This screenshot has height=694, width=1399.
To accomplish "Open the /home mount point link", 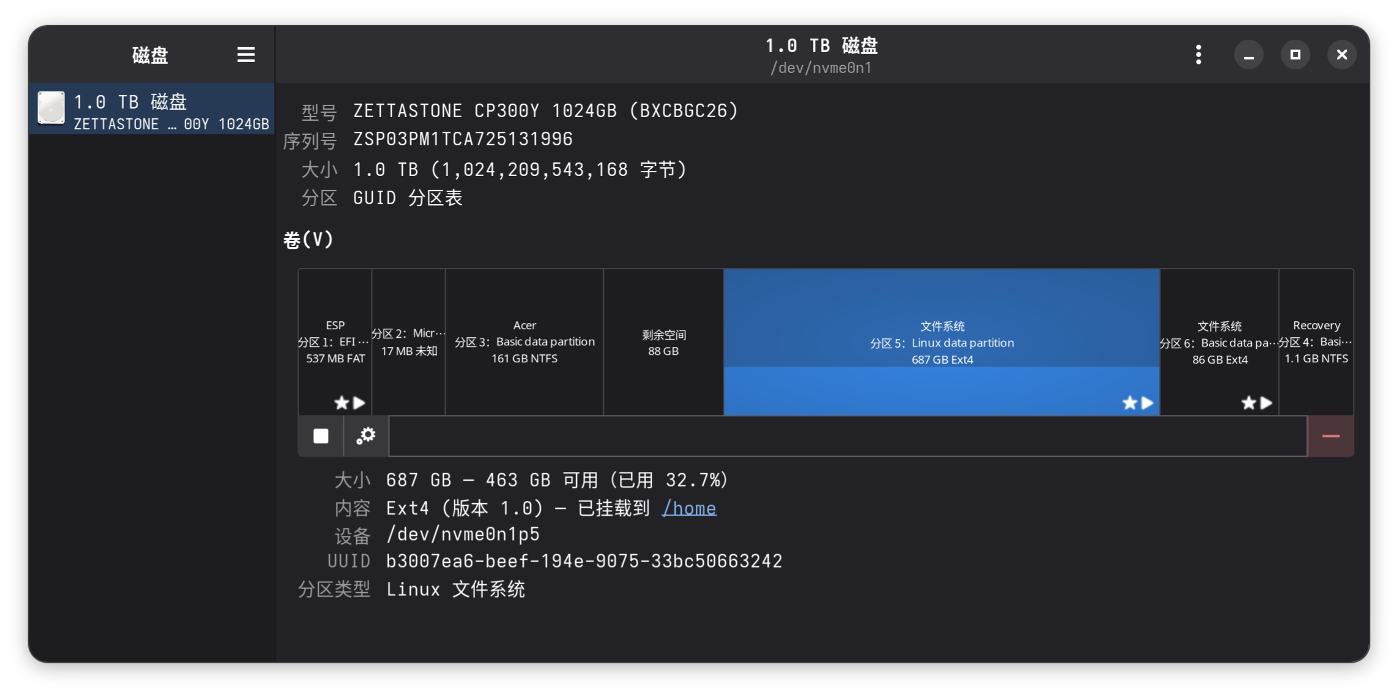I will pyautogui.click(x=689, y=508).
